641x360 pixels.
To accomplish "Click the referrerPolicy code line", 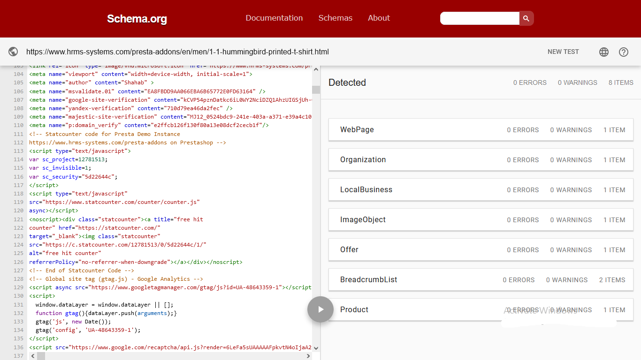I will pos(136,262).
